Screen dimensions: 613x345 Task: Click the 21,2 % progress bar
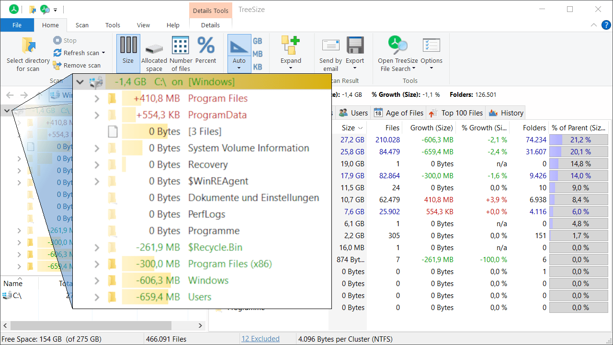tap(579, 139)
